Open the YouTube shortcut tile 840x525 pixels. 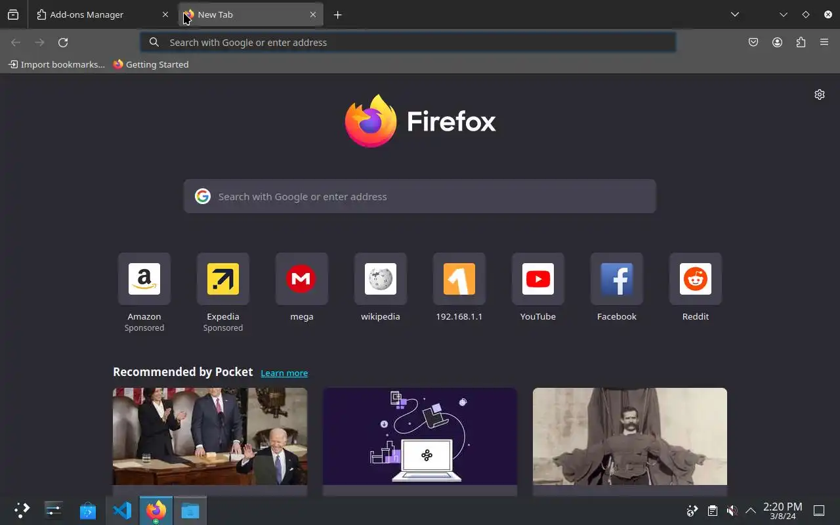coord(538,287)
